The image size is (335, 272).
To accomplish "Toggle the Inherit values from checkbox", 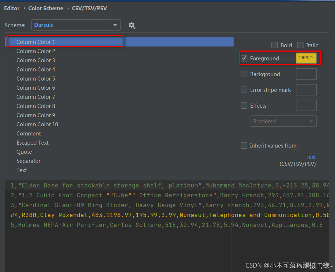I will (244, 145).
